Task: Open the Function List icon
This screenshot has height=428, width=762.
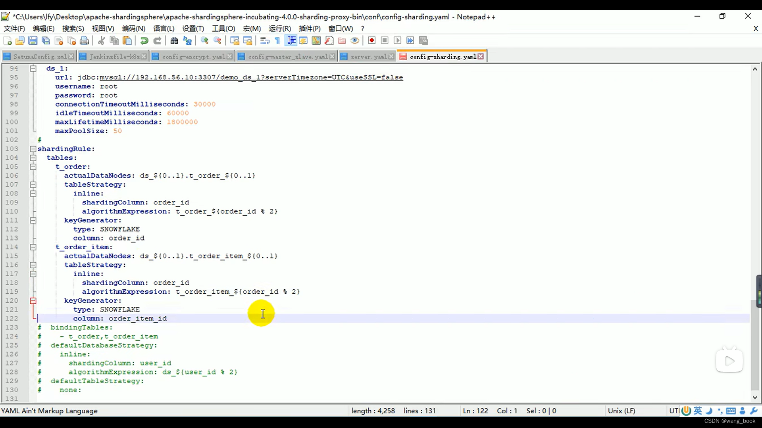Action: [x=329, y=40]
